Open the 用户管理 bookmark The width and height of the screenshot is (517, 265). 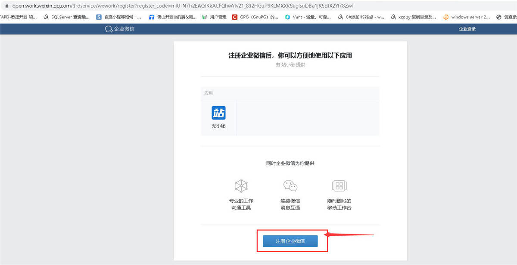[x=214, y=17]
